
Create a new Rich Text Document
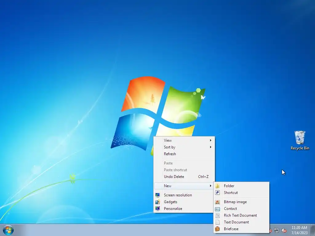click(x=241, y=215)
